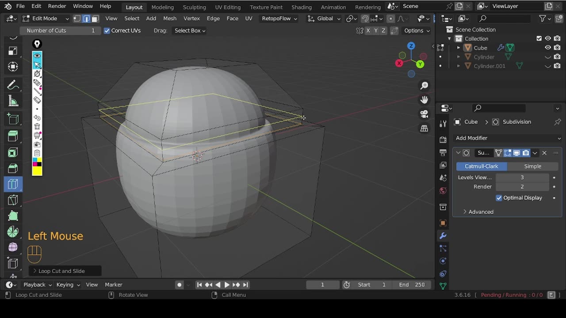This screenshot has width=566, height=318.
Task: Expand the Cube tree item
Action: 459,48
